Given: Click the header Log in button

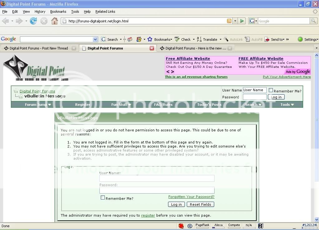Looking at the screenshot, I should 276,97.
